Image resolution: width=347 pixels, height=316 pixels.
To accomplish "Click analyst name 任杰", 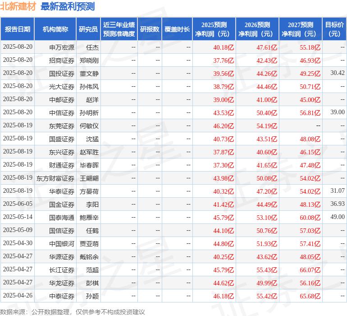I will point(92,47).
